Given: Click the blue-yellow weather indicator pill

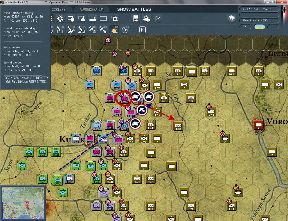Looking at the screenshot, I should [x=259, y=27].
